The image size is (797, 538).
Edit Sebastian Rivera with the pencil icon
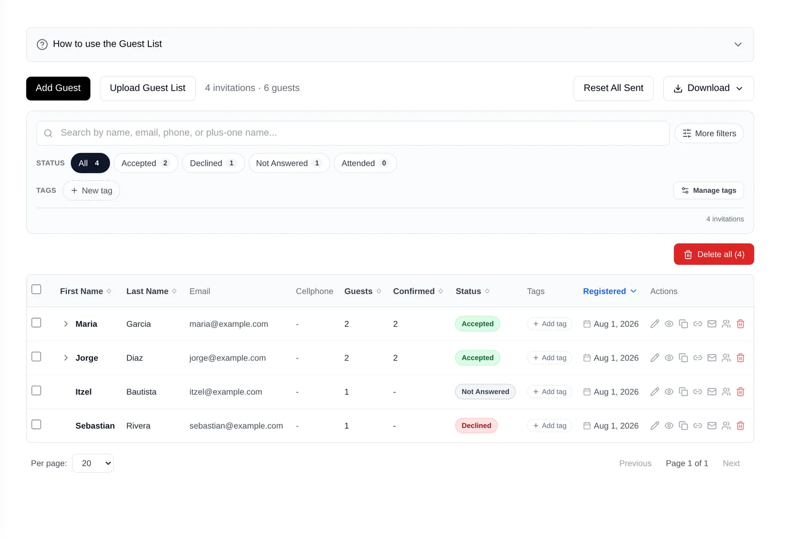[655, 426]
